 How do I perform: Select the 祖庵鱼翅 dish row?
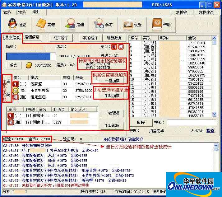[x=52, y=97]
